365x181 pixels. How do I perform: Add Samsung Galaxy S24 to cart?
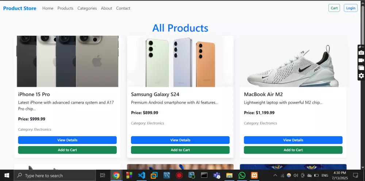coord(180,150)
